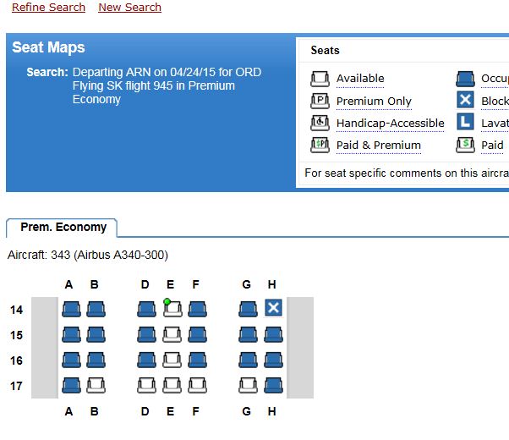The height and width of the screenshot is (440, 509).
Task: Click occupied seat 14A
Action: pyautogui.click(x=70, y=310)
